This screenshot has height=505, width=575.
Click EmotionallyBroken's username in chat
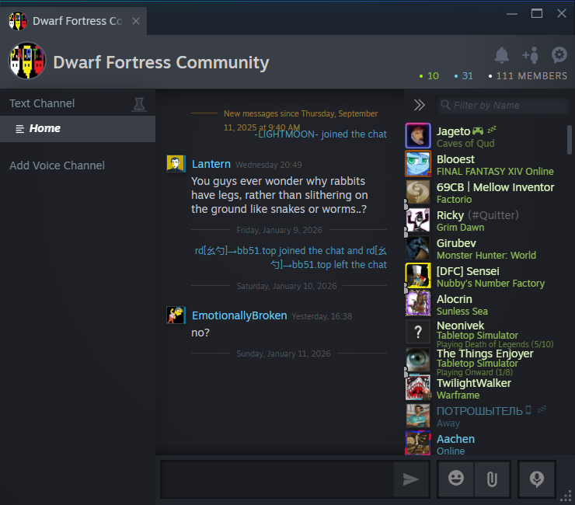[x=239, y=315]
